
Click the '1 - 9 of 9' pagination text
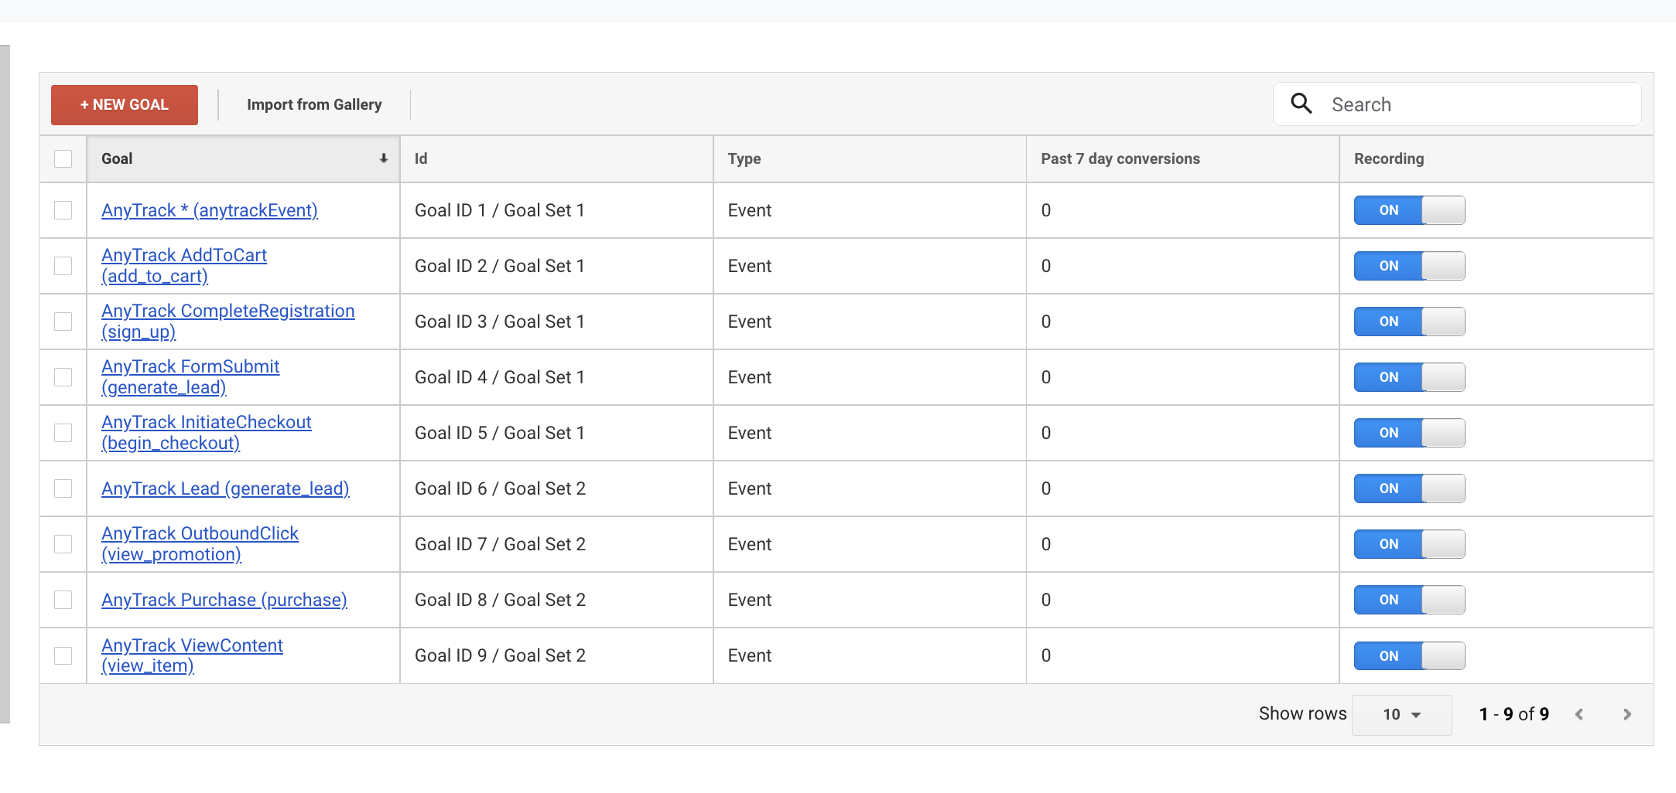coord(1514,714)
